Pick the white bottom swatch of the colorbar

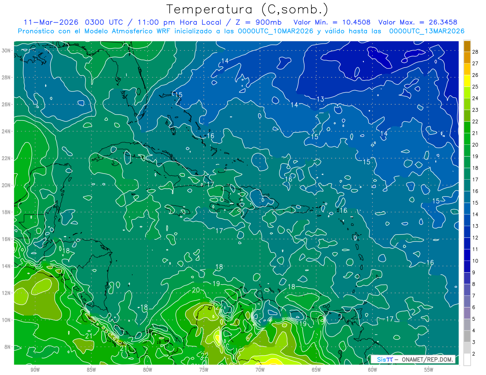[467, 359]
